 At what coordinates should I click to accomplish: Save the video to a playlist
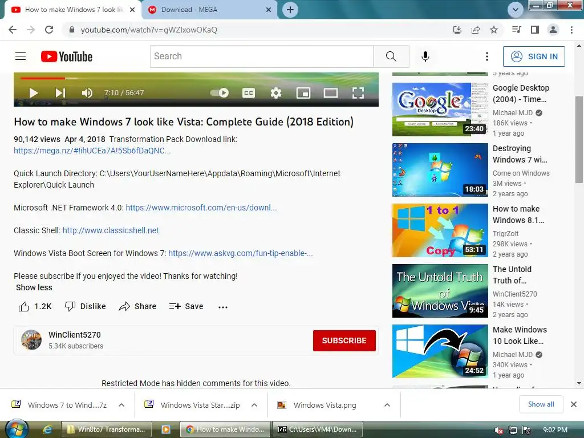(186, 306)
